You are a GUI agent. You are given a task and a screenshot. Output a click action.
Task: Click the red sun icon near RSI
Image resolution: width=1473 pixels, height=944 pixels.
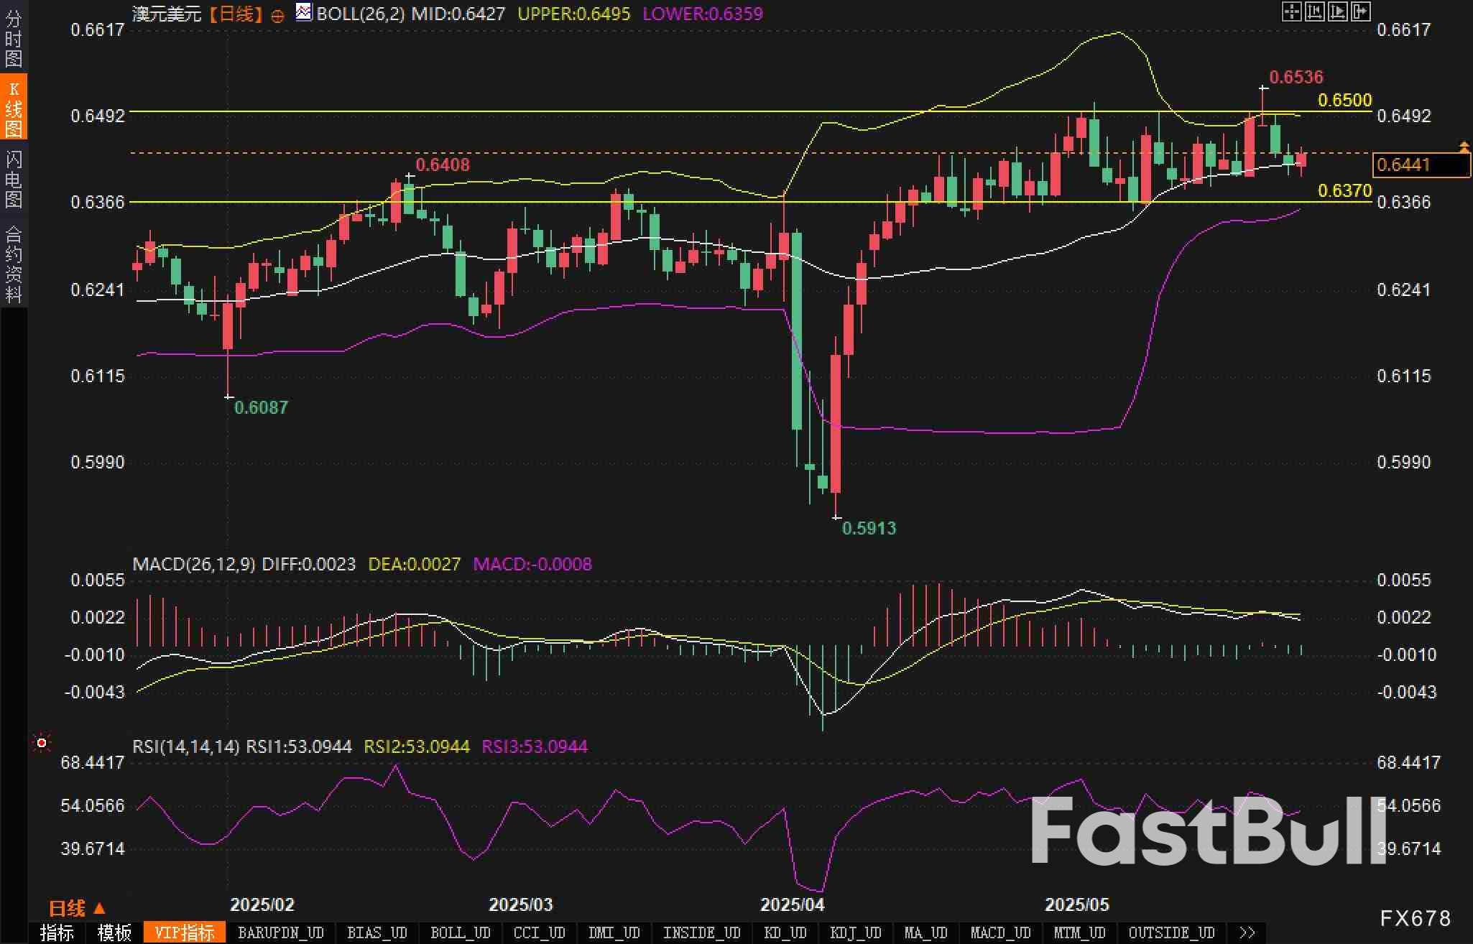(42, 743)
